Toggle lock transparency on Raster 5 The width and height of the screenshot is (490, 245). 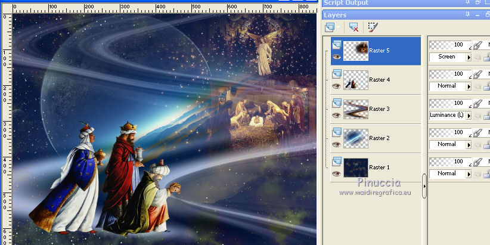click(x=487, y=57)
